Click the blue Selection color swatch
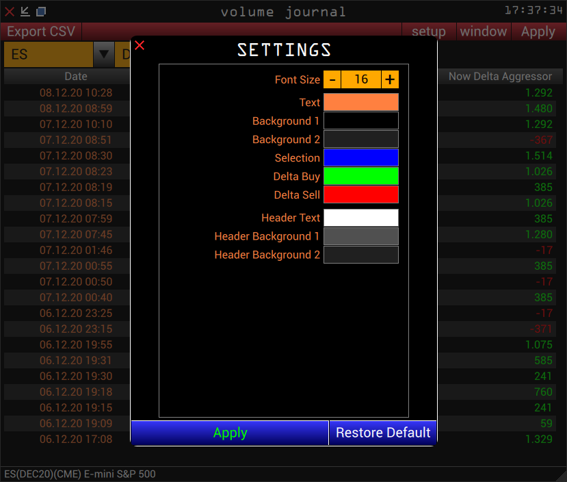Screen dimensions: 567x482 coord(360,157)
